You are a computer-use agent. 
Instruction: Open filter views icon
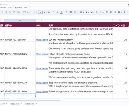pos(119,12)
